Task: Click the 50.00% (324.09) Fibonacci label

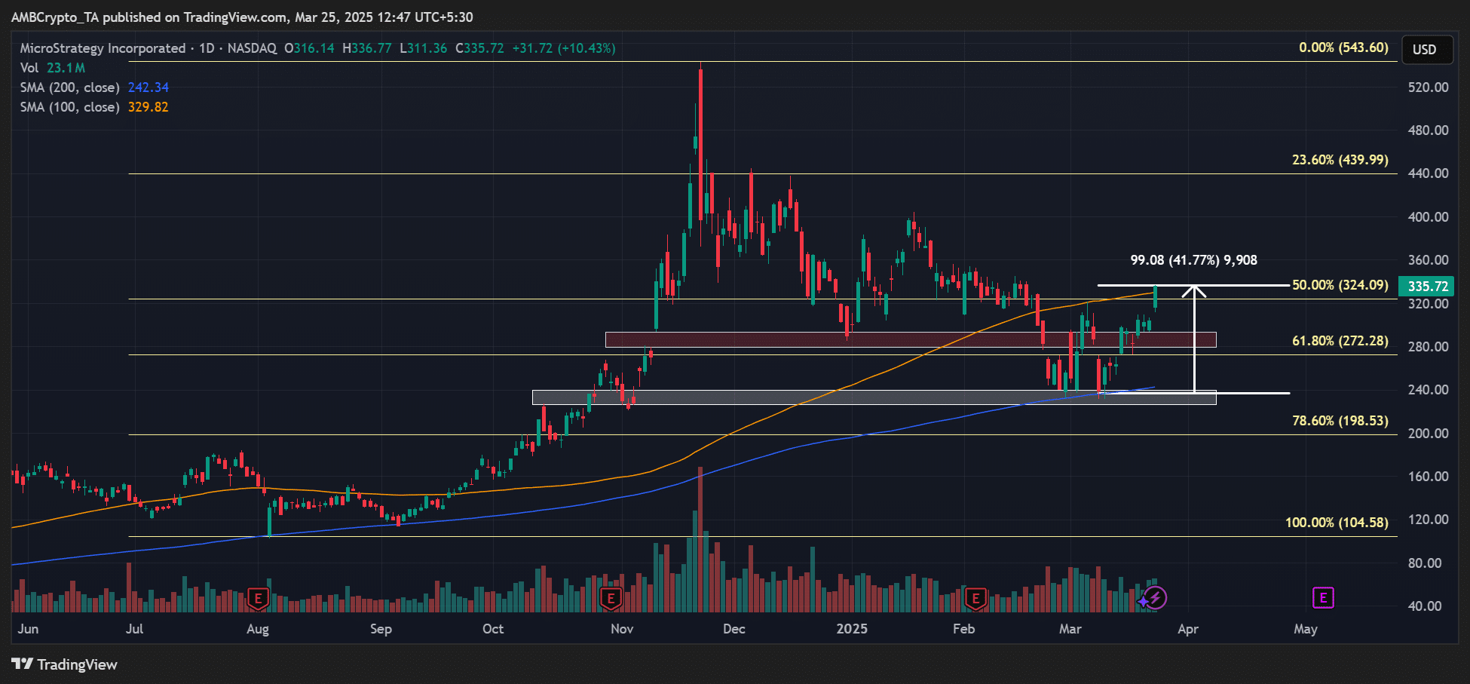Action: coord(1340,285)
